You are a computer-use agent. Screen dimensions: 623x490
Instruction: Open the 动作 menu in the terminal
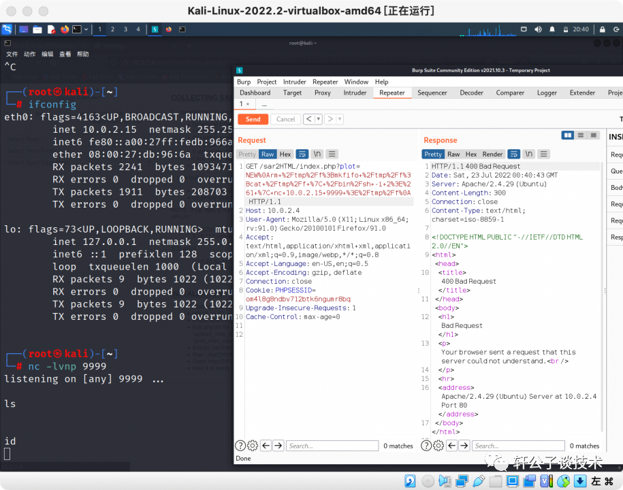pos(30,54)
